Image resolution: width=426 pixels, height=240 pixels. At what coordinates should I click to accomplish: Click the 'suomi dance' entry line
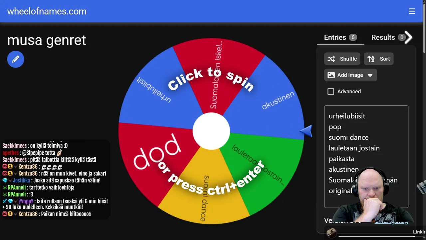coord(348,137)
